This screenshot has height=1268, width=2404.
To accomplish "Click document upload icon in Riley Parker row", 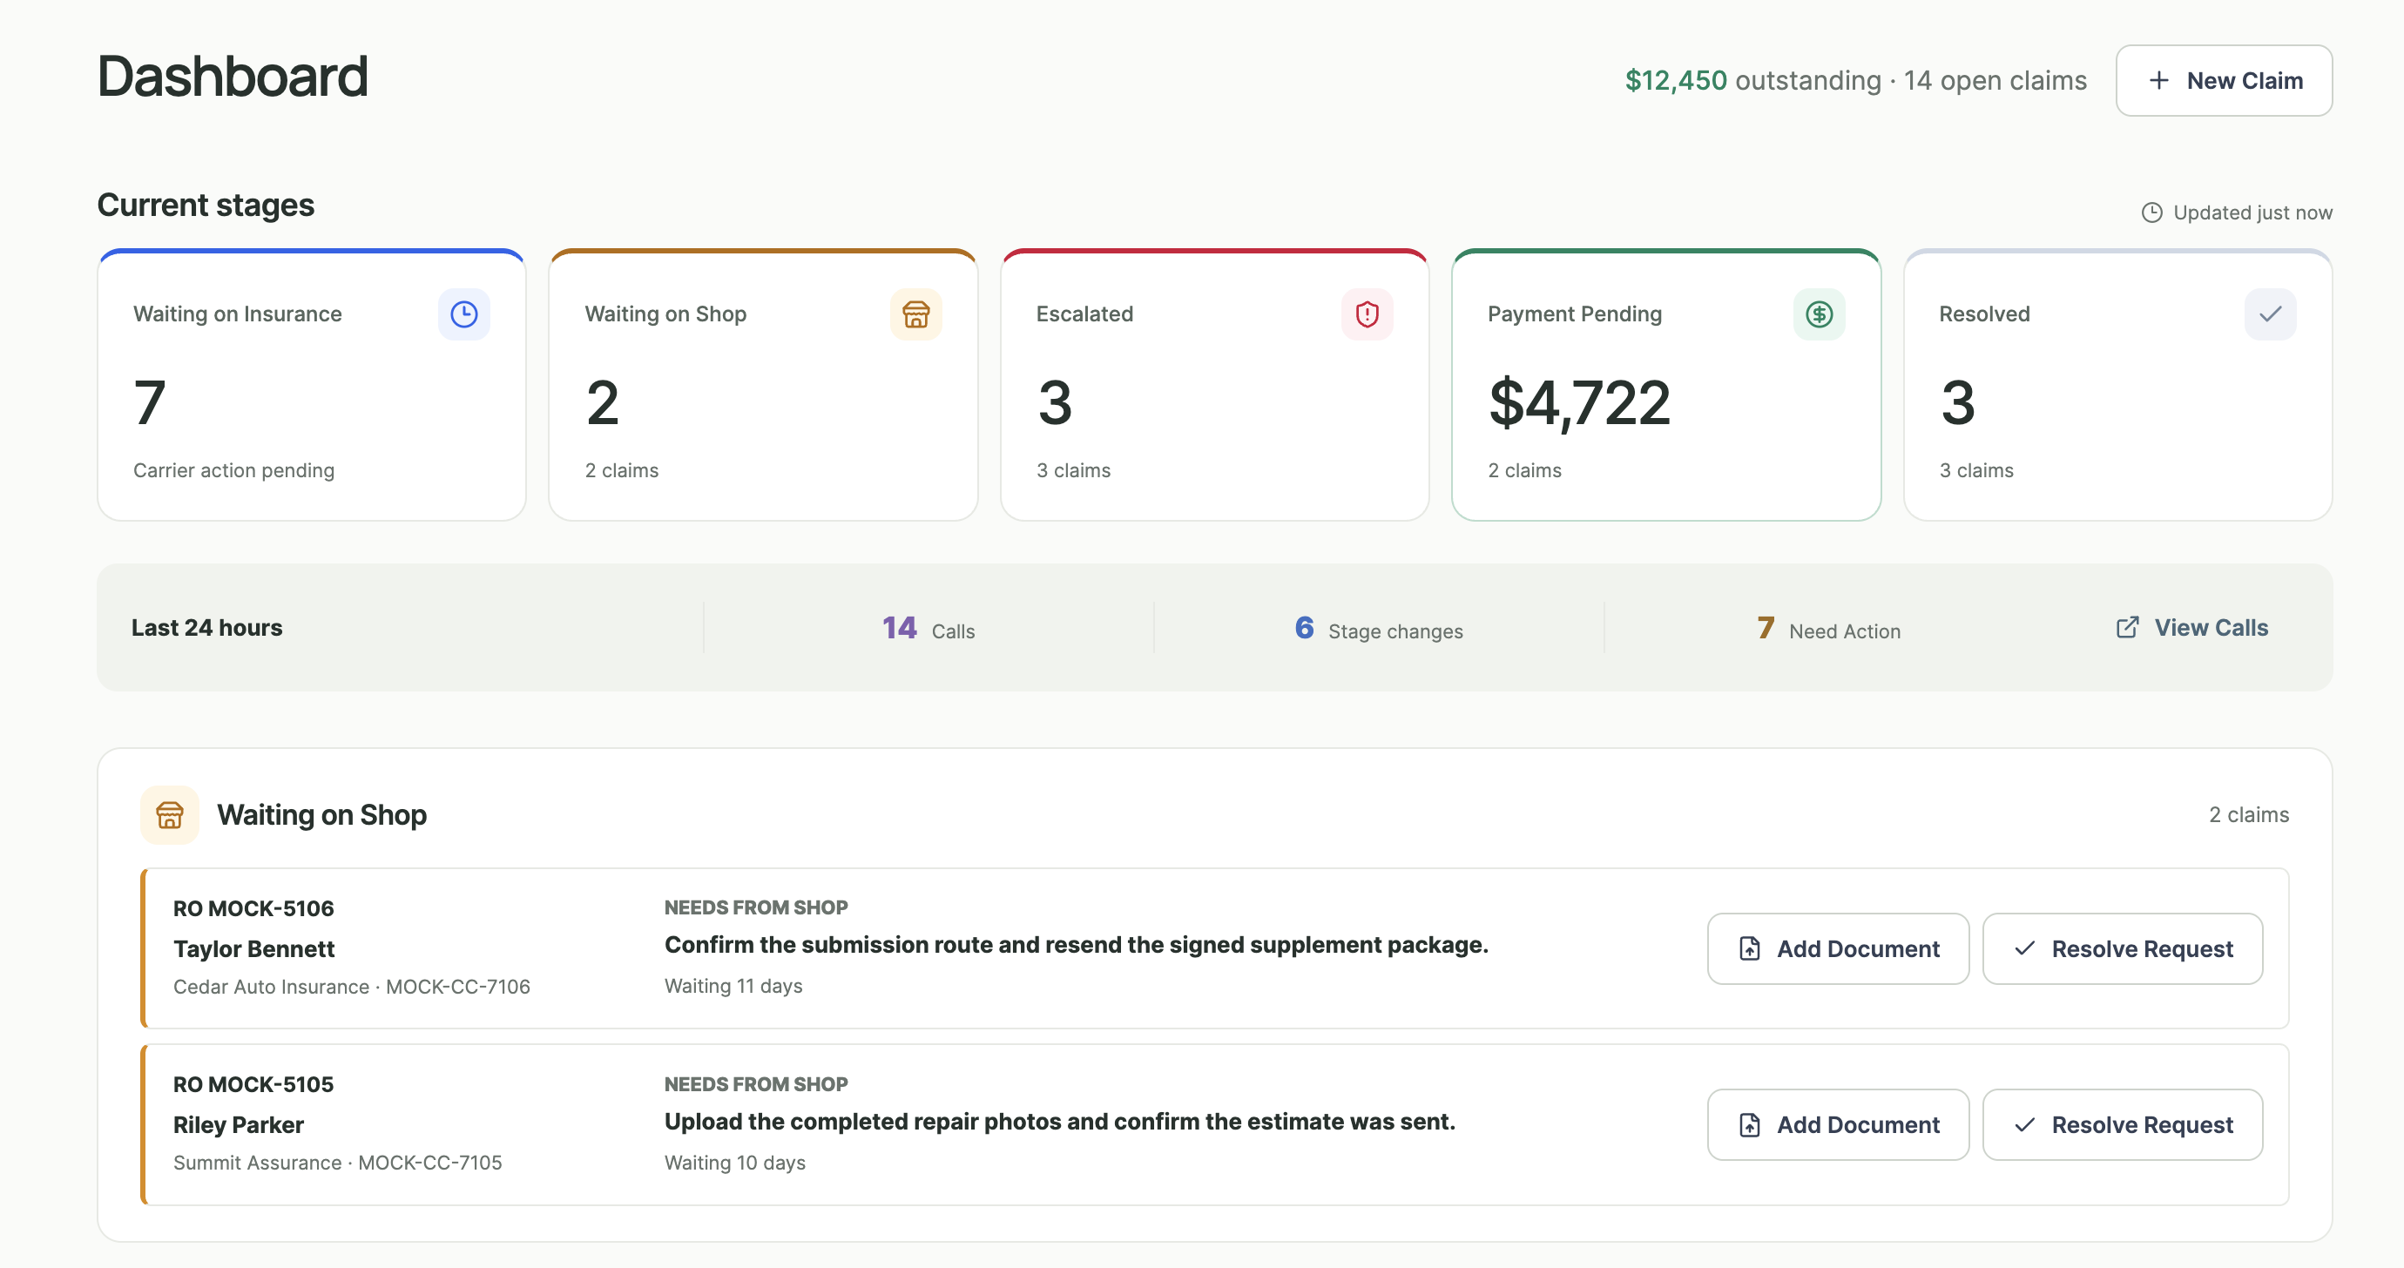I will pos(1750,1125).
